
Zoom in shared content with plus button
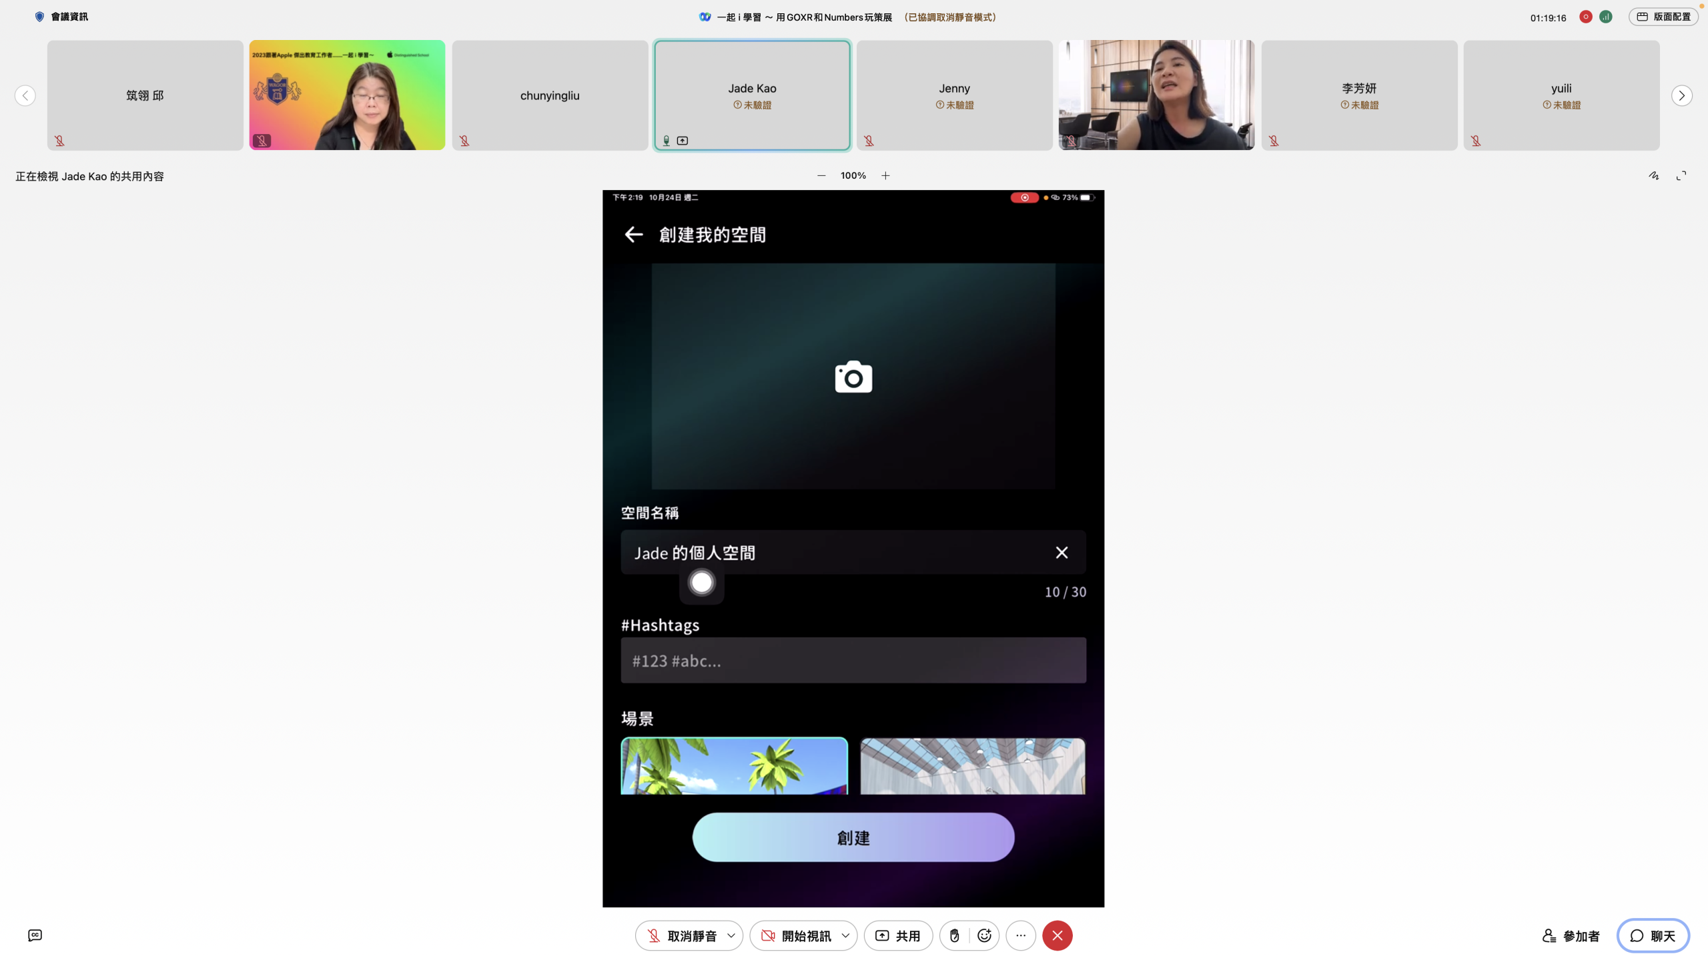[x=885, y=176]
